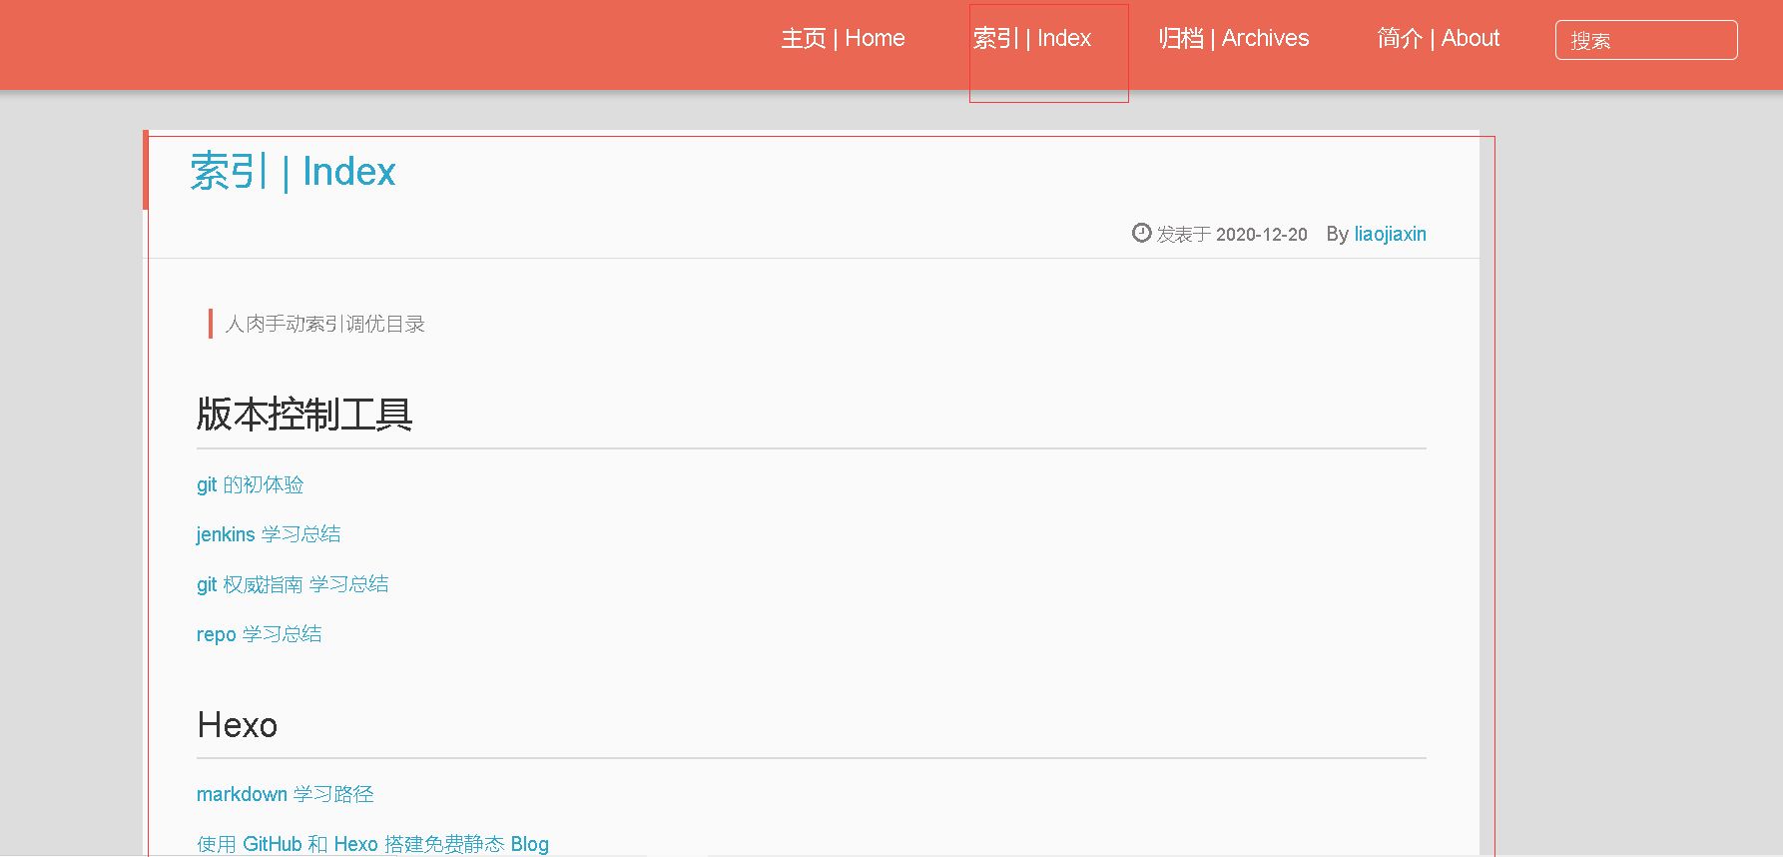Open git 权威指南 学习总结 article
Screen dimensions: 1783x857
point(293,584)
